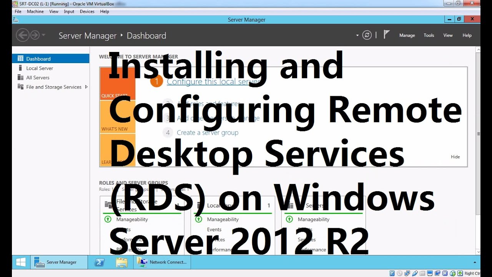This screenshot has width=492, height=277.
Task: Click the 'Configure this local server' link
Action: point(213,82)
